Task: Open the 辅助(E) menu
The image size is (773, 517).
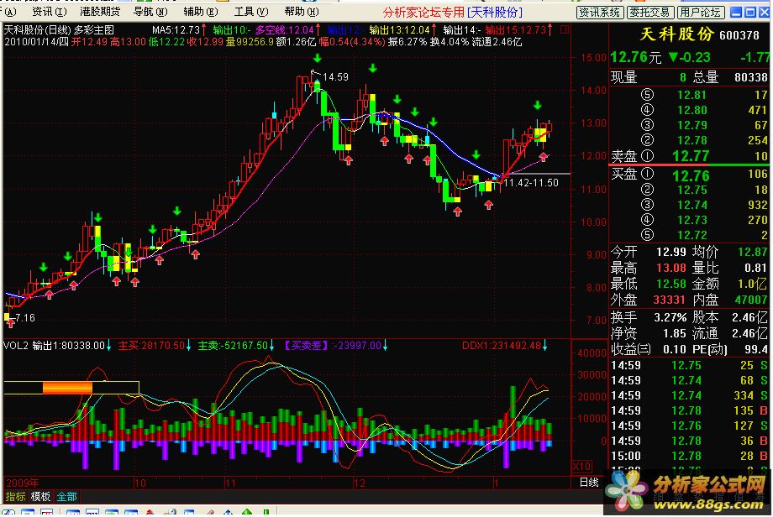Action: (x=201, y=11)
